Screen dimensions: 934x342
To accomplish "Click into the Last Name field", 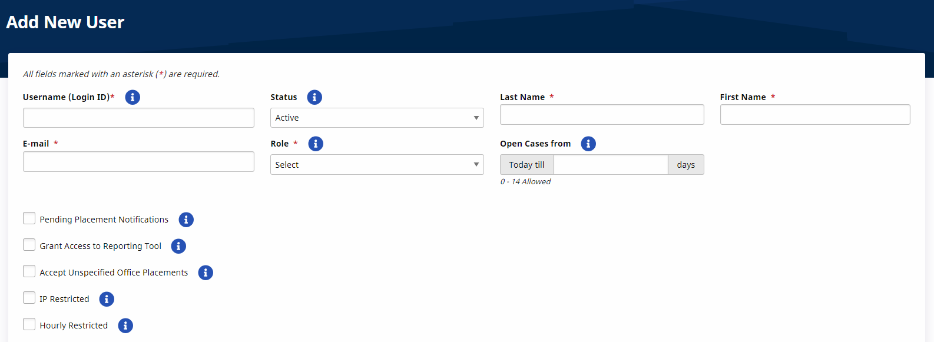I will 602,115.
